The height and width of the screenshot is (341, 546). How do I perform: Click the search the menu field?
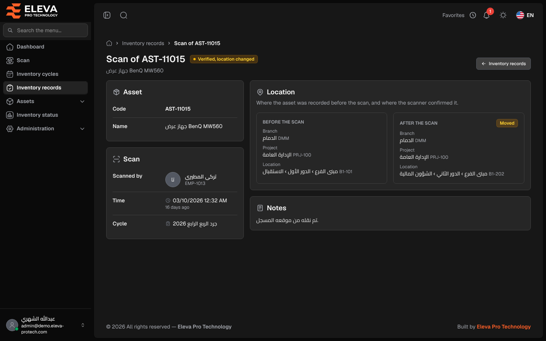[x=45, y=30]
